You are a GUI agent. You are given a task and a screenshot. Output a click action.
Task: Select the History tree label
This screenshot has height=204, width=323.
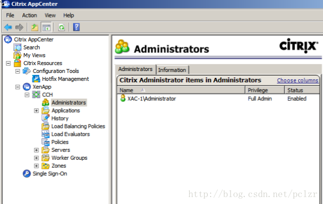tap(60, 119)
